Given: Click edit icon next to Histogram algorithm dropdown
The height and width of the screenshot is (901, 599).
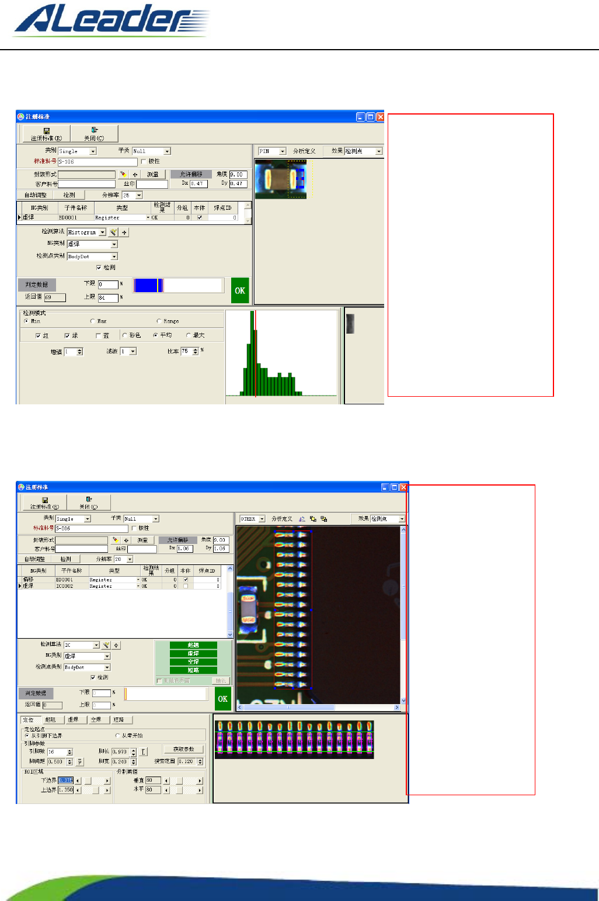Looking at the screenshot, I should [114, 232].
